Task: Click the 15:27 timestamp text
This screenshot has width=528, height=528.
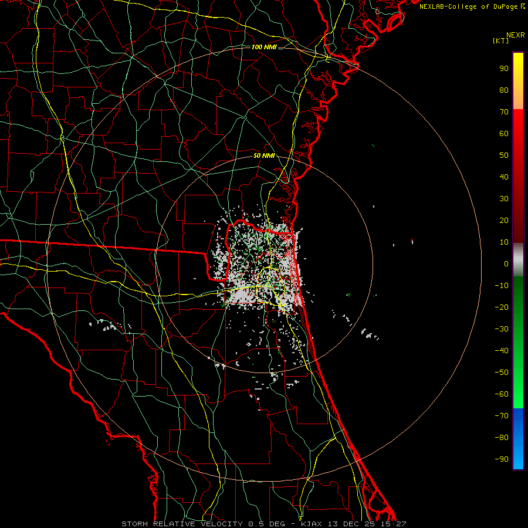Action: tap(393, 524)
